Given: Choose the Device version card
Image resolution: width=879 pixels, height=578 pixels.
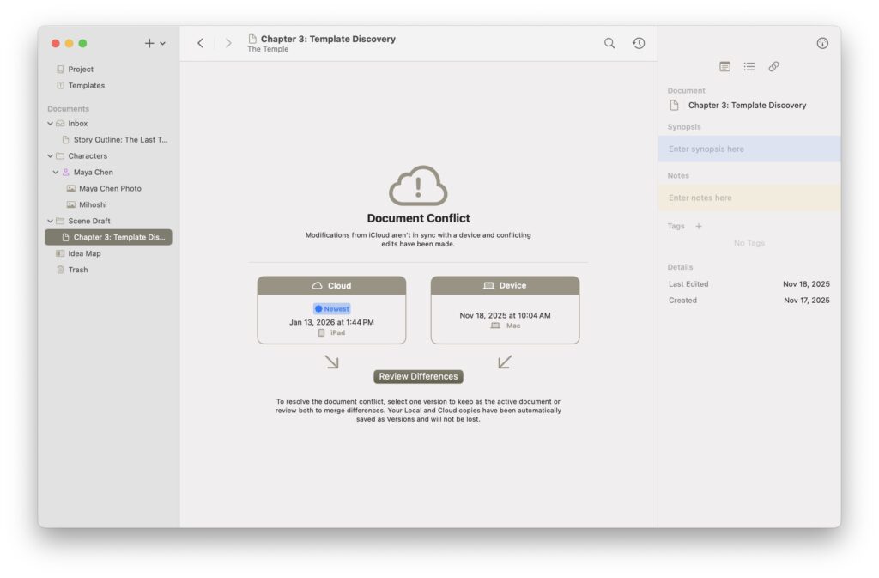Looking at the screenshot, I should pos(505,310).
